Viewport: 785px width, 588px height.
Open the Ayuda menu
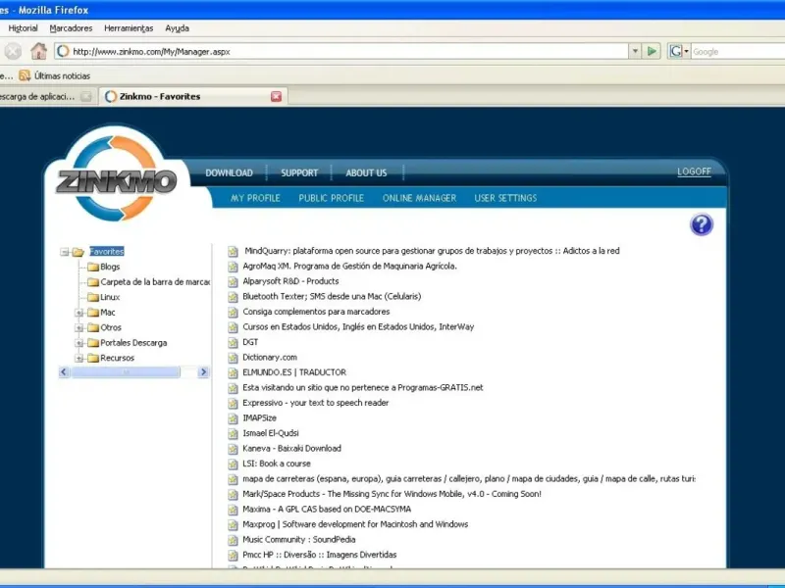tap(178, 28)
